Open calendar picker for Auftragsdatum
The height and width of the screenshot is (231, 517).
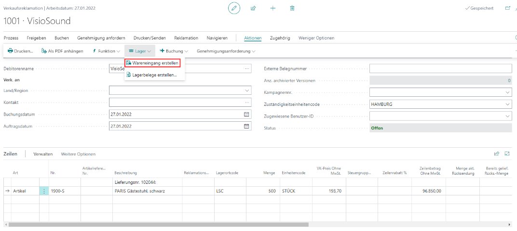[247, 126]
